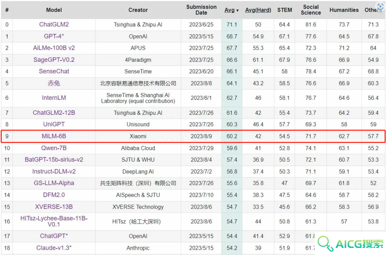386x255 pixels.
Task: Click the STEM column header
Action: point(284,10)
